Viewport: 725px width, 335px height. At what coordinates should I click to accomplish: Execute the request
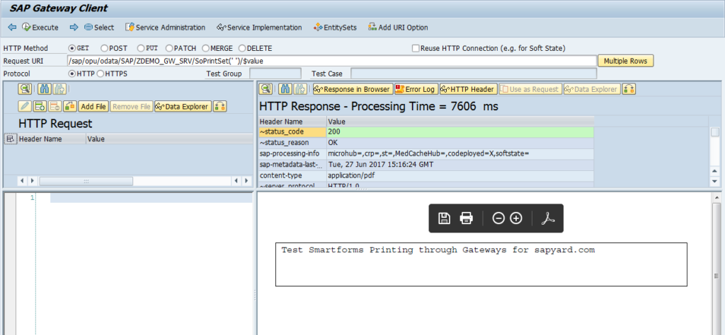[40, 28]
